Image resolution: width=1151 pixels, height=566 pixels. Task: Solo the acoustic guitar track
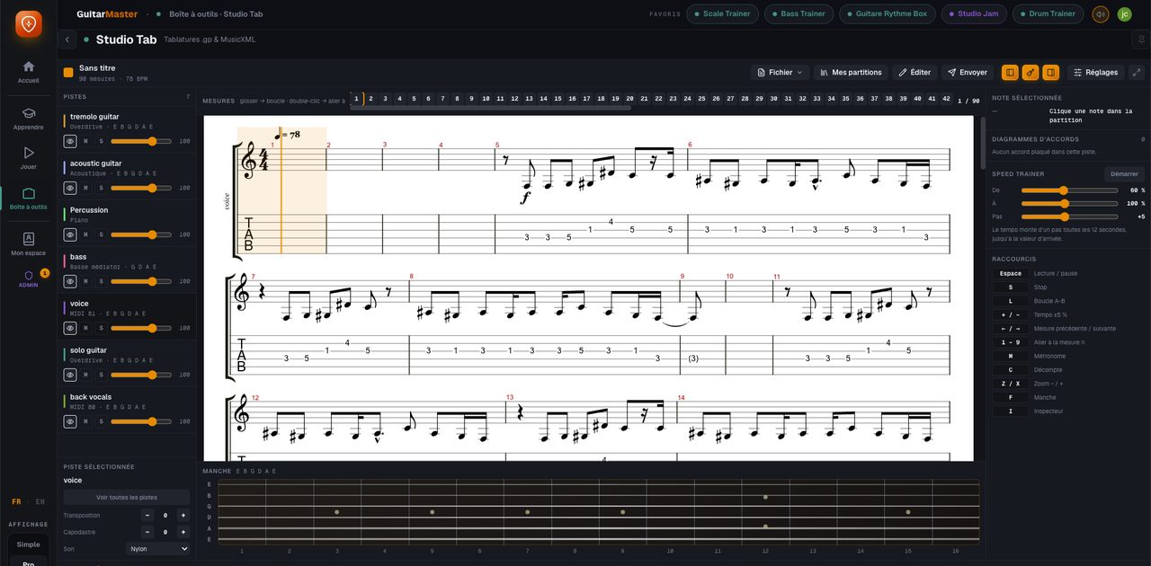(101, 188)
